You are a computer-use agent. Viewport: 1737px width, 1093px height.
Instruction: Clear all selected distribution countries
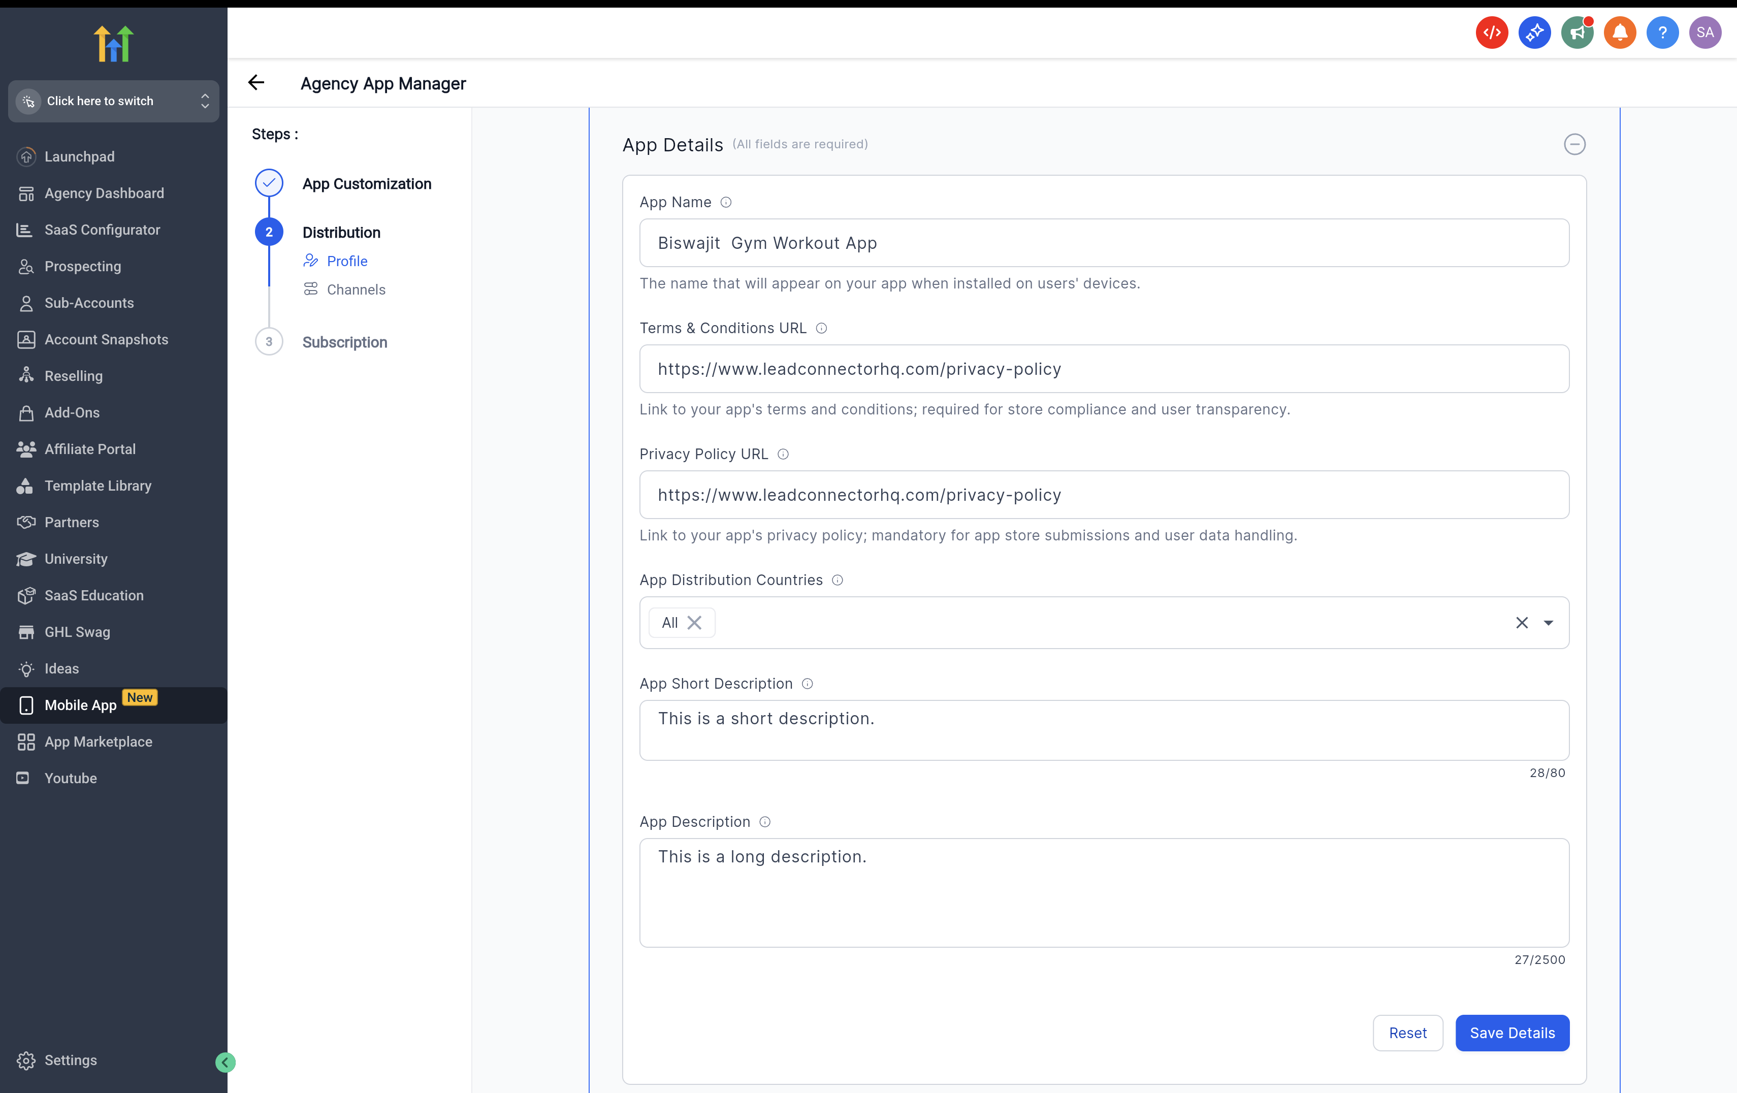coord(1521,623)
